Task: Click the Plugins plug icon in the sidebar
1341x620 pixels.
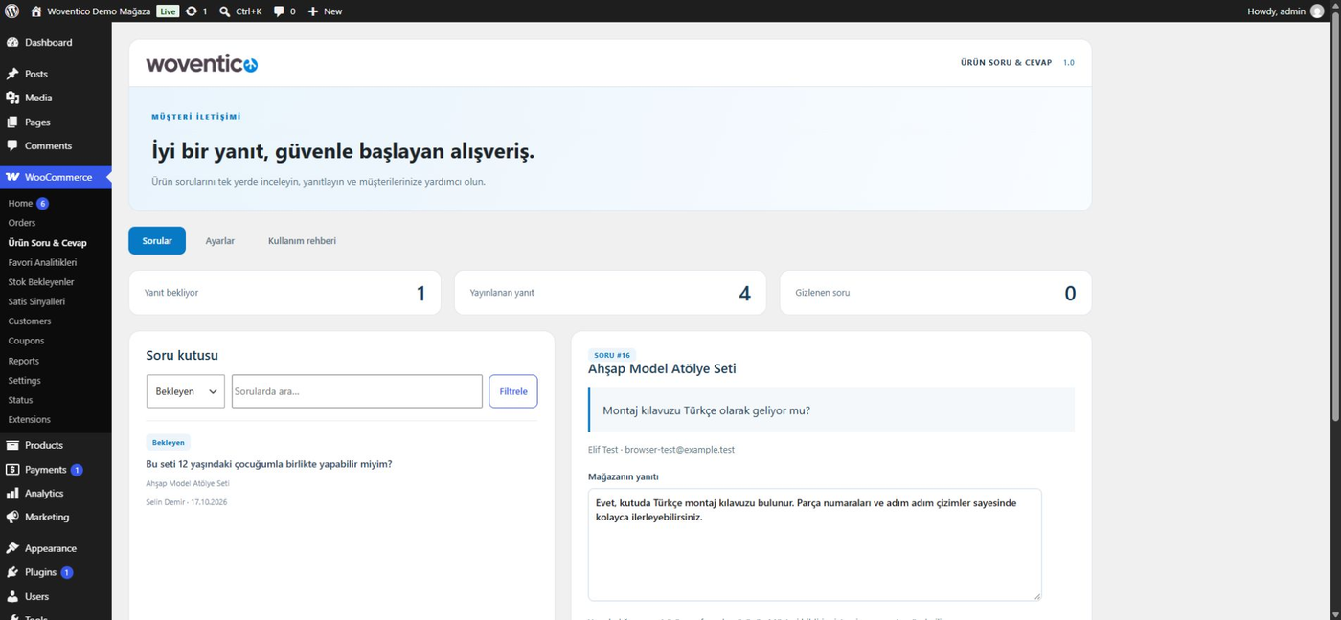Action: (x=12, y=572)
